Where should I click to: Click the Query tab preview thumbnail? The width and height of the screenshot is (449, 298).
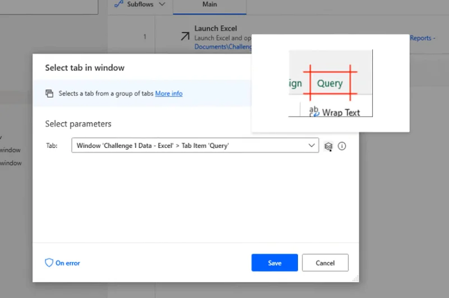point(330,83)
